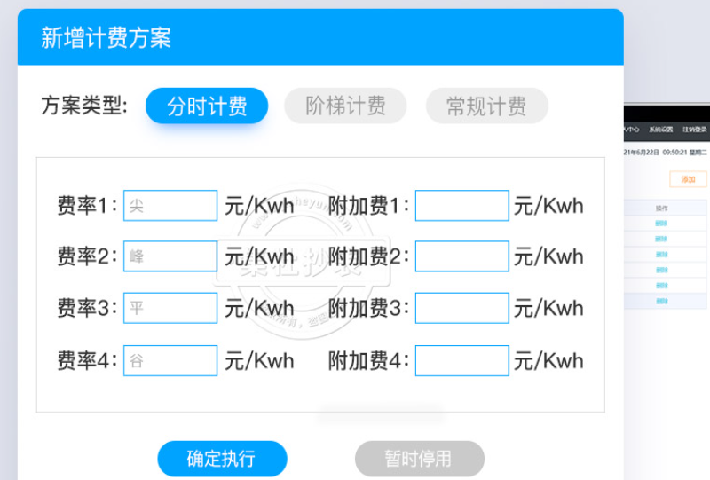Click the 附加费3 surcharge field
The height and width of the screenshot is (480, 710).
pyautogui.click(x=461, y=308)
